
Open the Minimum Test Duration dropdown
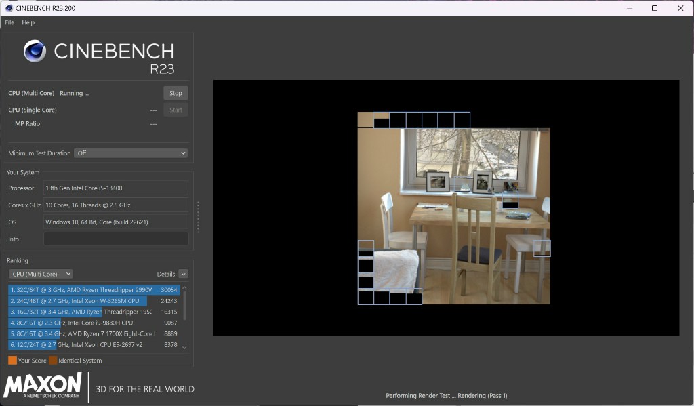[131, 153]
